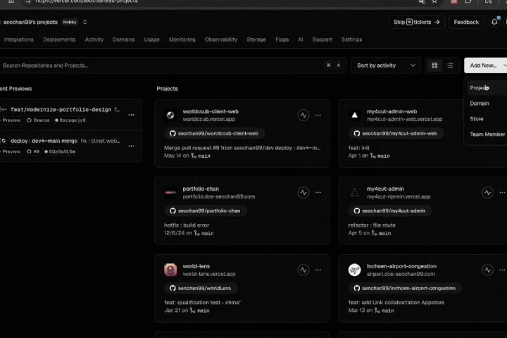Open my4cut-admin-web project title
Image resolution: width=507 pixels, height=338 pixels.
(x=392, y=111)
